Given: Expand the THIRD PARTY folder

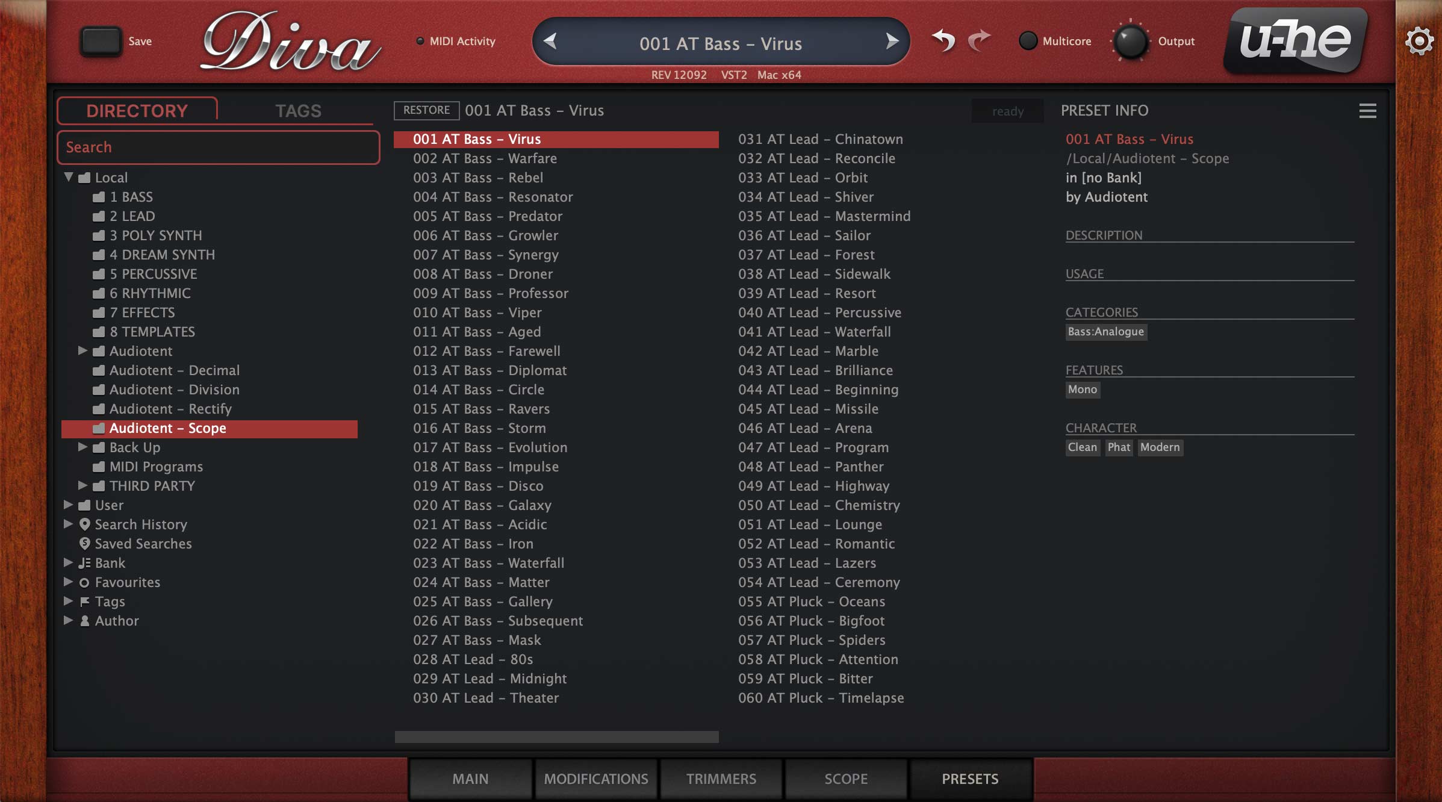Looking at the screenshot, I should point(82,485).
